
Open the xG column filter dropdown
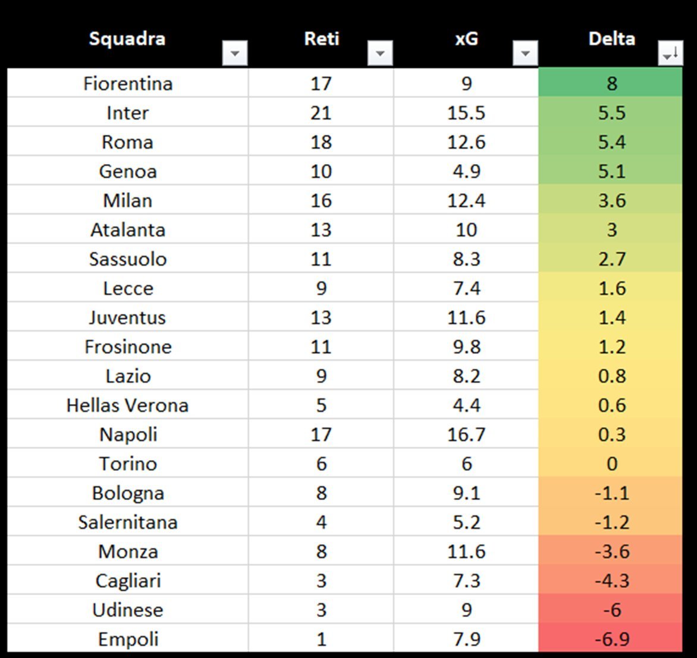pos(525,54)
